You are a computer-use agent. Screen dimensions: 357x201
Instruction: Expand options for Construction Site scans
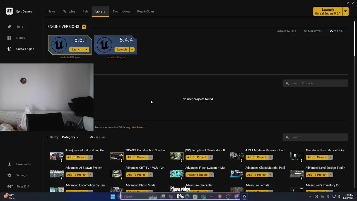[x=151, y=157]
